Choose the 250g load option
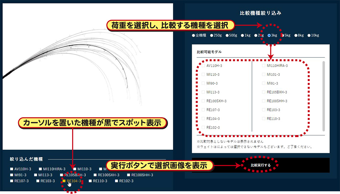The width and height of the screenshot is (340, 194). (211, 35)
